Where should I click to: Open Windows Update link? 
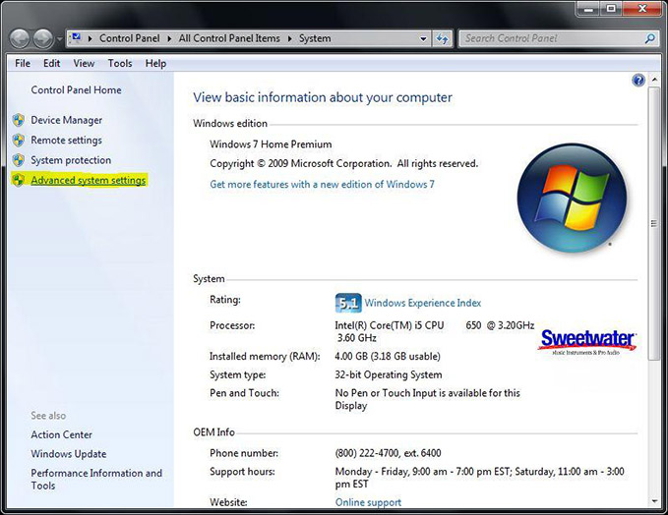(x=69, y=454)
